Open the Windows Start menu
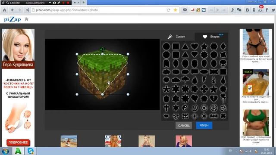The width and height of the screenshot is (276, 155). point(5,151)
